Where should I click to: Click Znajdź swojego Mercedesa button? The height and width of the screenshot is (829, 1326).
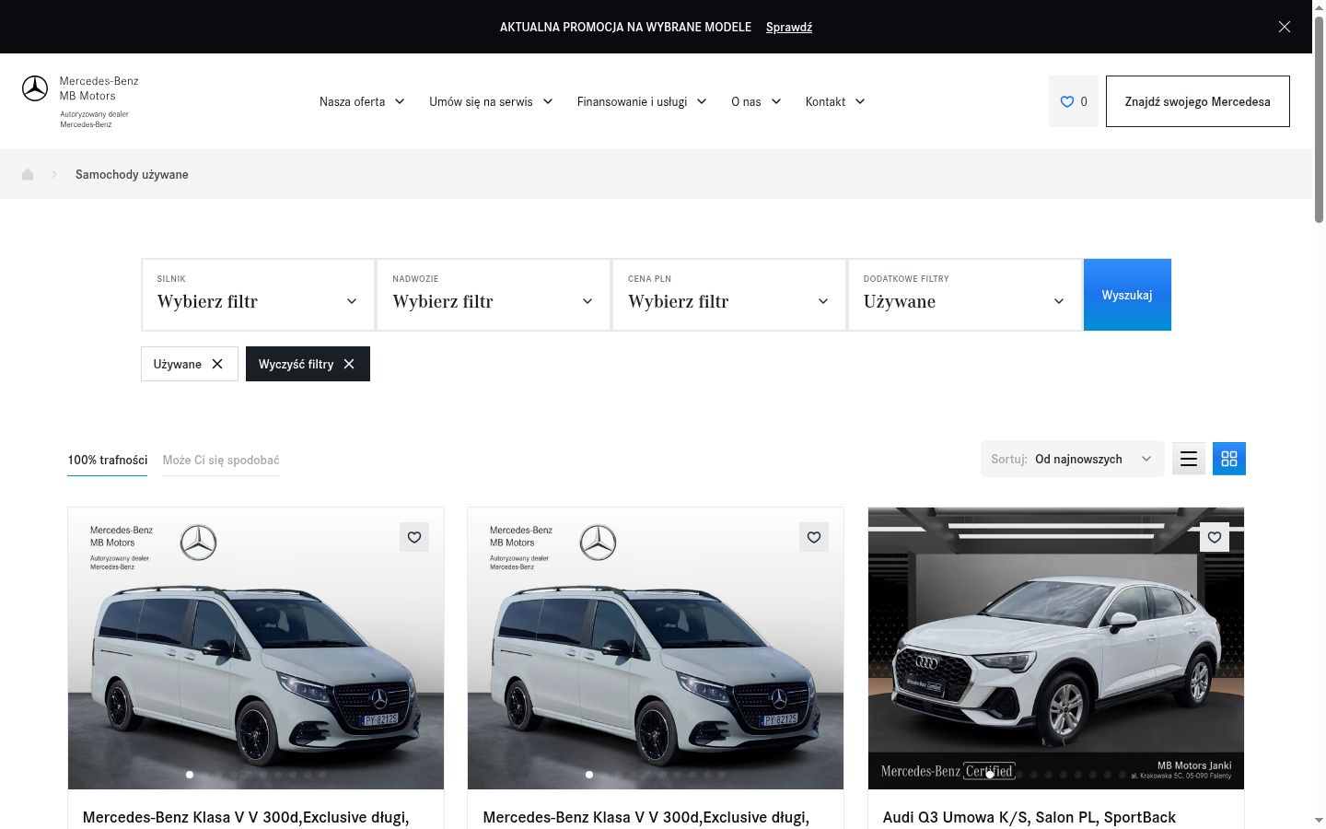tap(1197, 101)
